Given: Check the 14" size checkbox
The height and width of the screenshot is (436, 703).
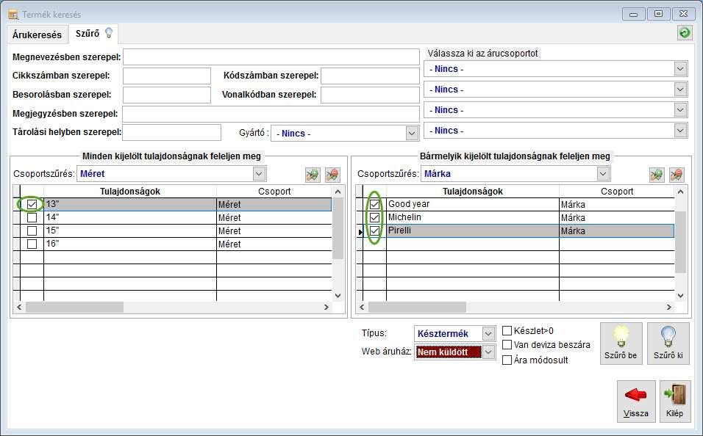Looking at the screenshot, I should tap(32, 217).
